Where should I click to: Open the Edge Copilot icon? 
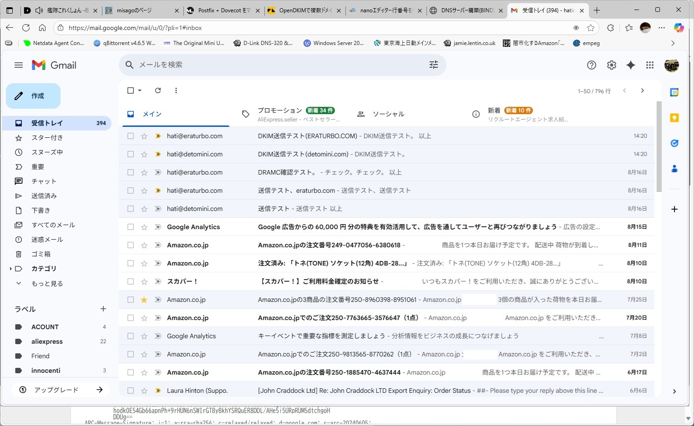tap(679, 28)
